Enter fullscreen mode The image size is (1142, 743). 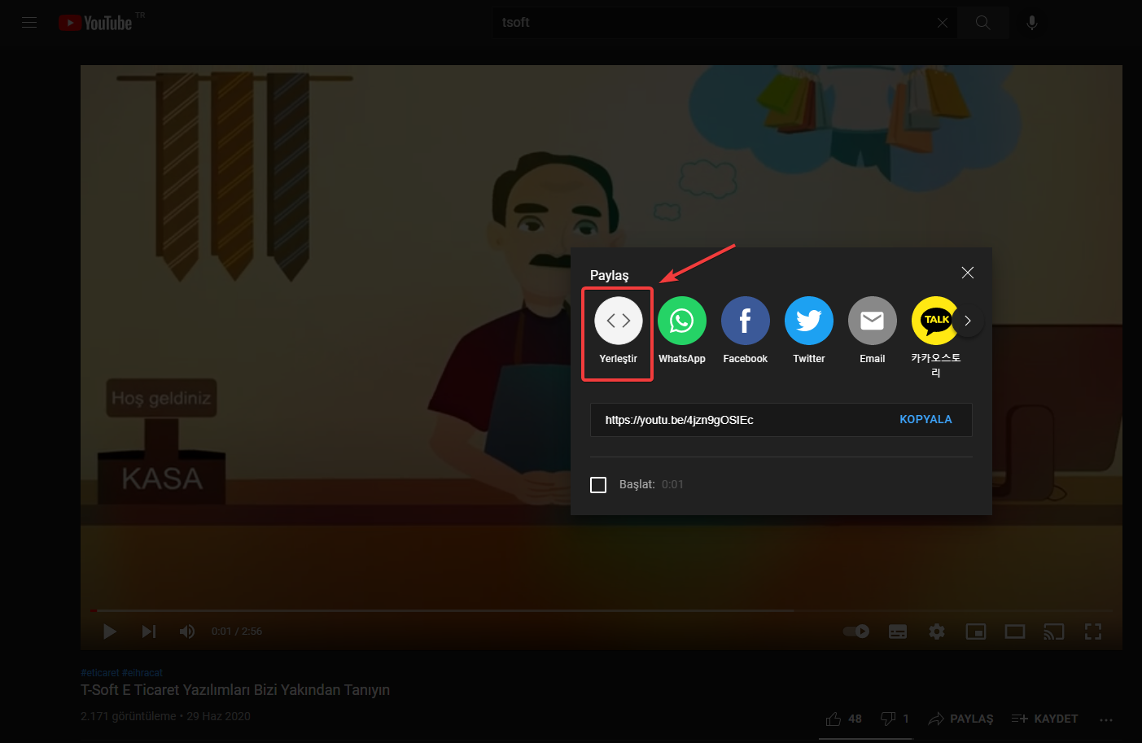(1093, 632)
